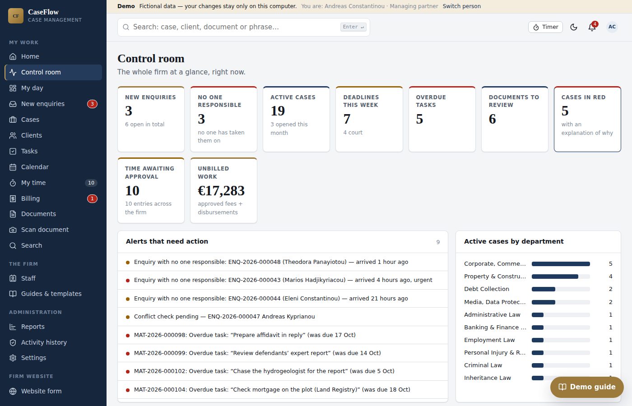Screen dimensions: 632x406
Task: Open Staff icon in sidebar
Action: tap(13, 278)
